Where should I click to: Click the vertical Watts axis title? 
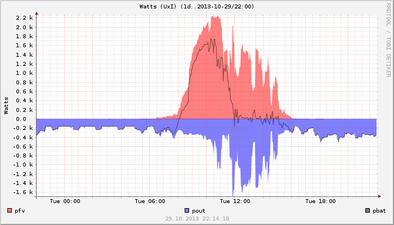(x=6, y=106)
